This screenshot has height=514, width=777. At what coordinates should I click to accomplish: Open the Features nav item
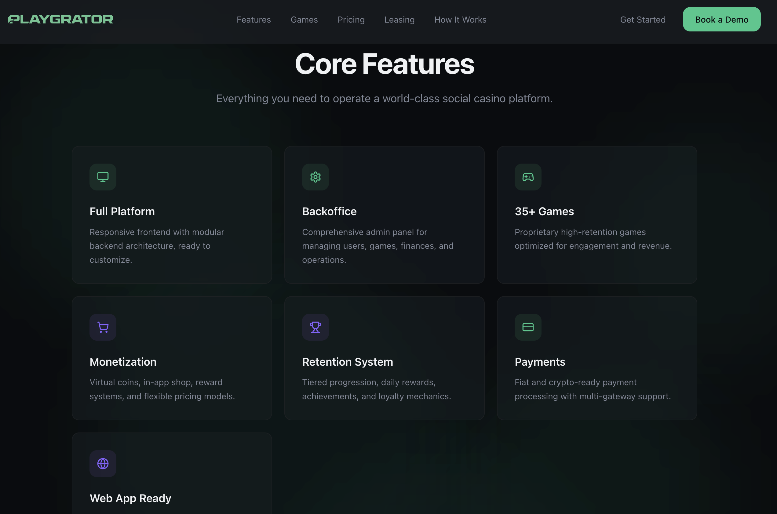[254, 20]
